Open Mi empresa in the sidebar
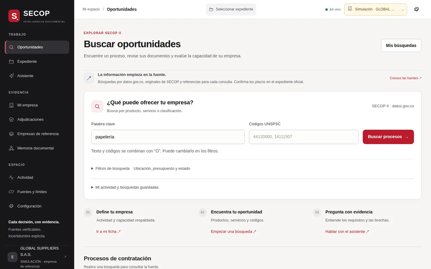Image resolution: width=431 pixels, height=269 pixels. (x=37, y=105)
